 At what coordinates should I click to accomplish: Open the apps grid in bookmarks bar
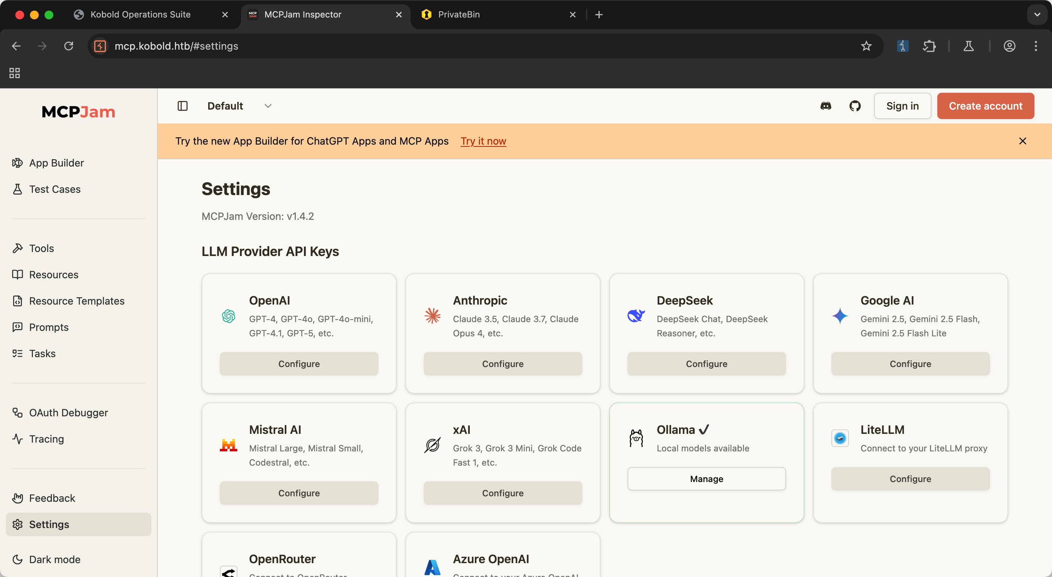[15, 73]
